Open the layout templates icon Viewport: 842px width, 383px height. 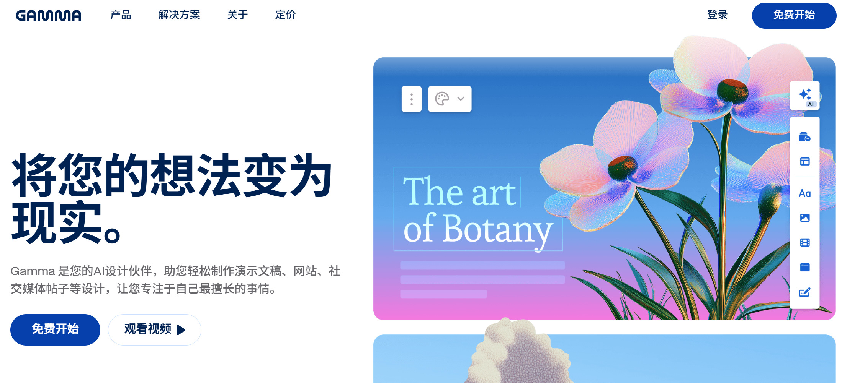pyautogui.click(x=804, y=162)
